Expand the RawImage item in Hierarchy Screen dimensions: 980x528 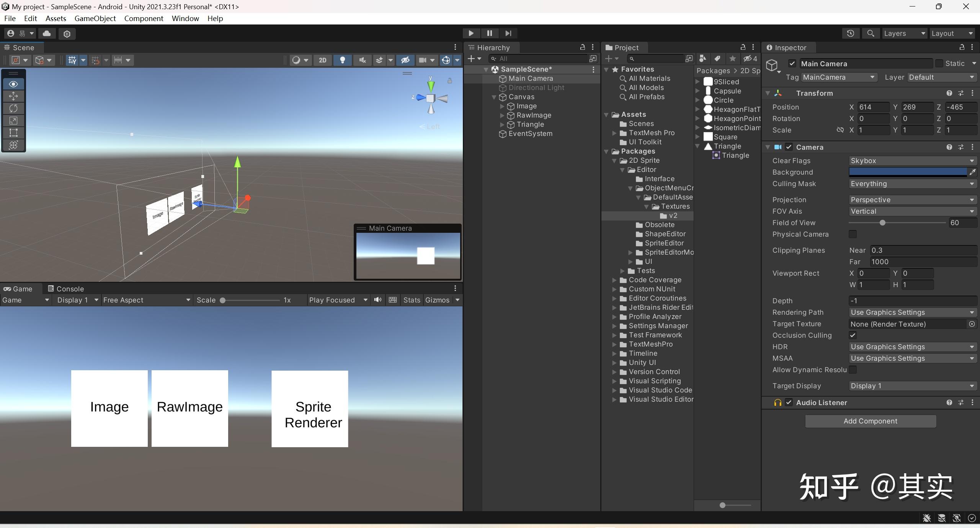(x=502, y=115)
